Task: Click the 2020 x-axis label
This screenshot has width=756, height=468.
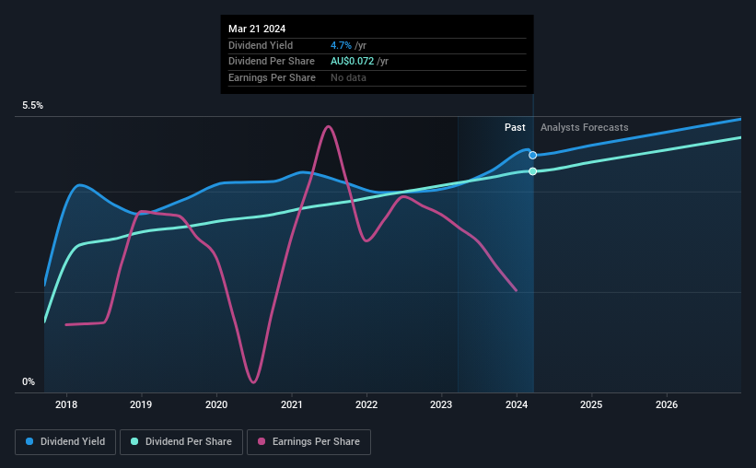Action: tap(216, 404)
